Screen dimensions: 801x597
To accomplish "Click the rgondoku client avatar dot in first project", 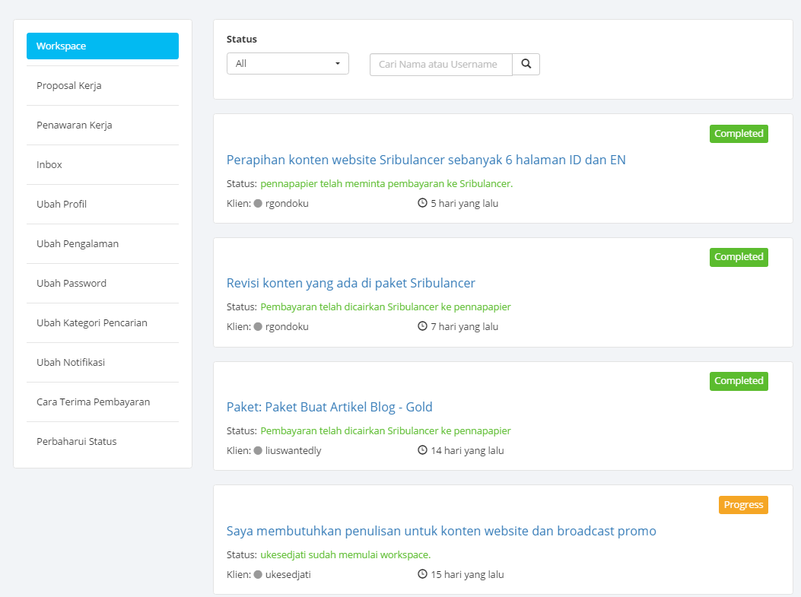I will pyautogui.click(x=258, y=203).
